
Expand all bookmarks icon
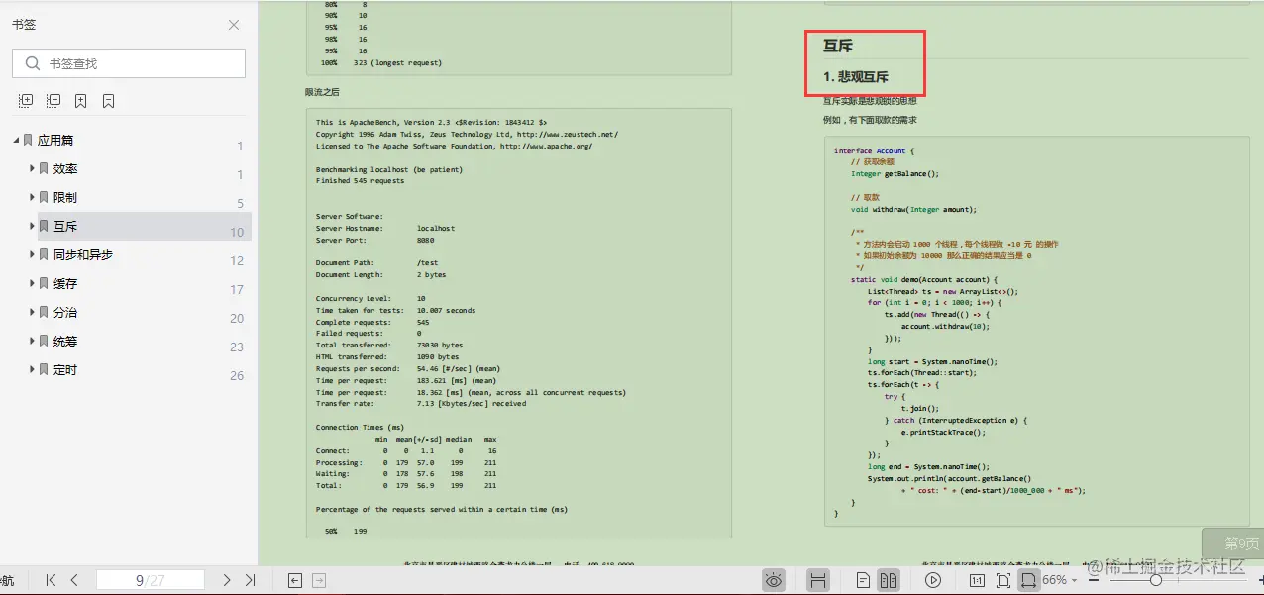(x=26, y=101)
